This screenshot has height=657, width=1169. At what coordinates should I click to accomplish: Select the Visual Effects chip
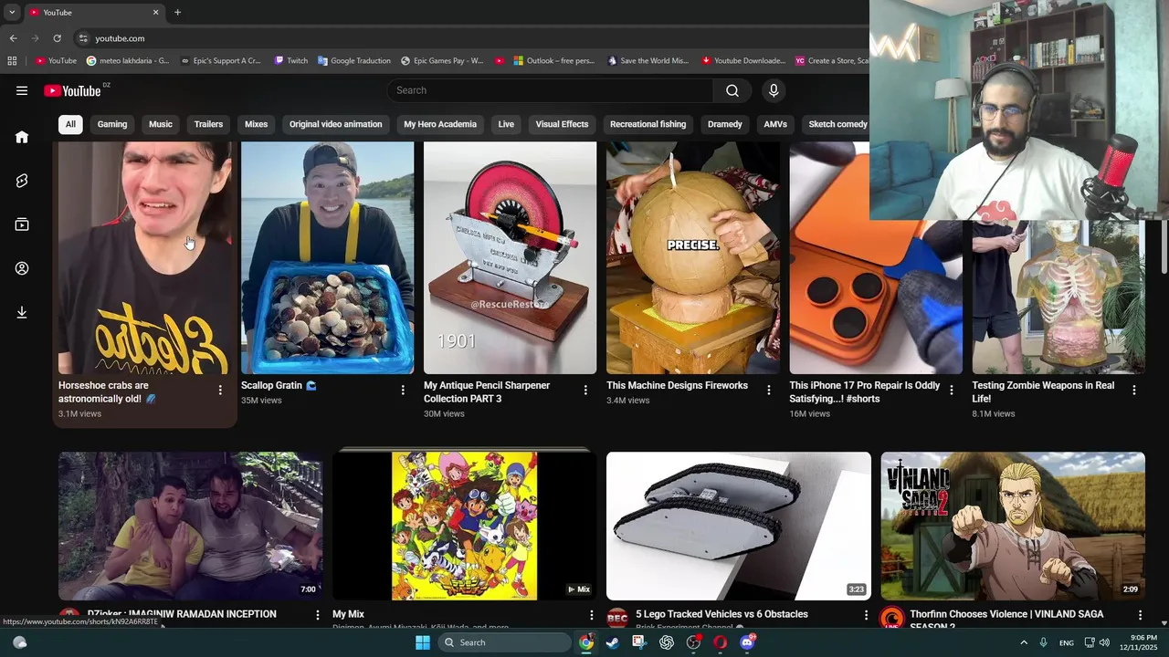pos(562,124)
